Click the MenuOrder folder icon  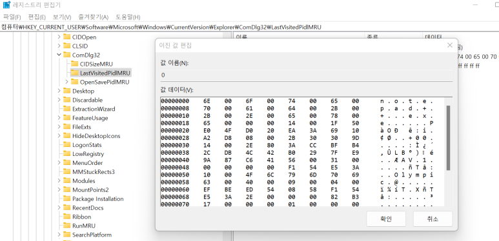[x=66, y=163]
